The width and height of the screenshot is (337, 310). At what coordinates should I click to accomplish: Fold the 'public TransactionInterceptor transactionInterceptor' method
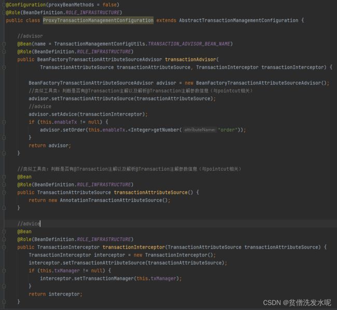[4, 247]
